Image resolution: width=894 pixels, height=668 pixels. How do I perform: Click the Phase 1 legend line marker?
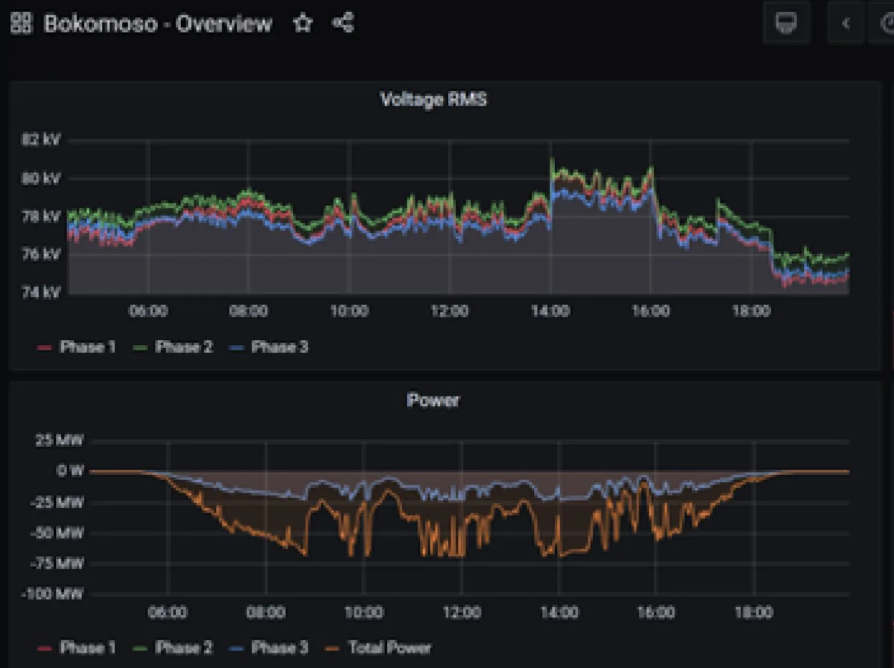pos(44,347)
